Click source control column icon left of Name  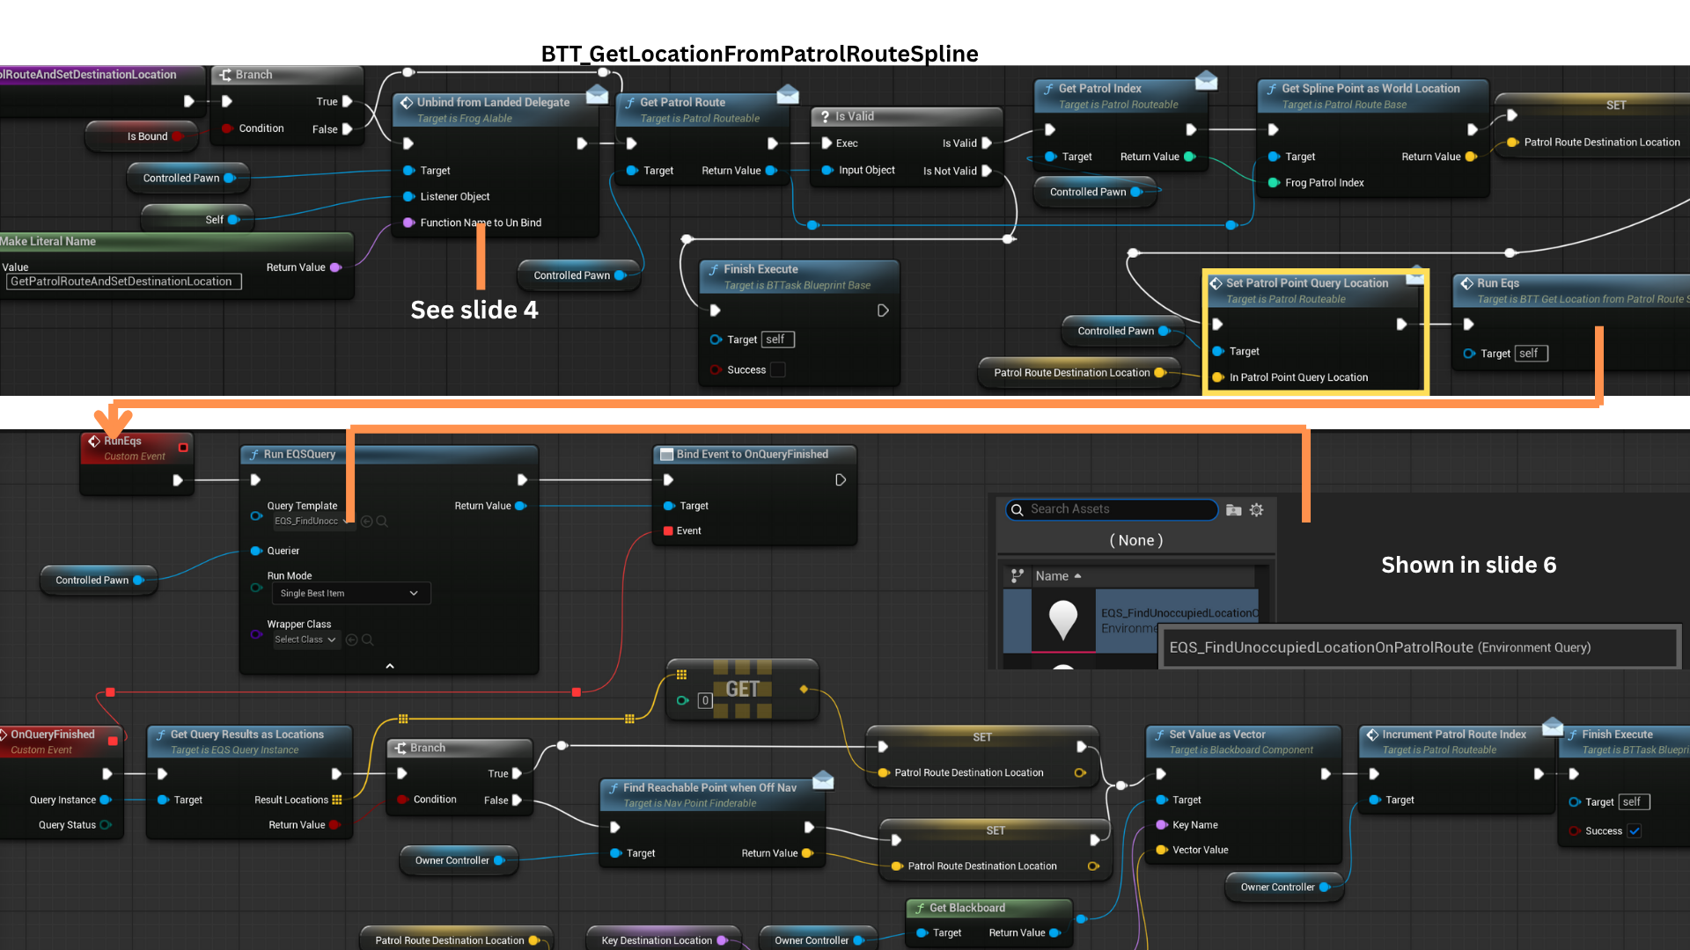pos(1018,576)
